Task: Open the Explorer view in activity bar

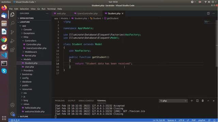Action: click(12, 15)
